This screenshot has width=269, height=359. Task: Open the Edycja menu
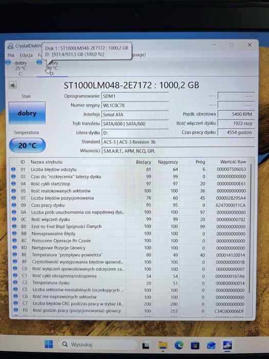pos(26,55)
